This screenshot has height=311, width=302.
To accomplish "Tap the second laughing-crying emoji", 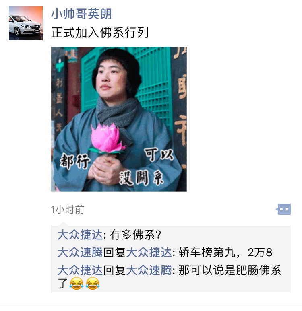I will coord(93,284).
